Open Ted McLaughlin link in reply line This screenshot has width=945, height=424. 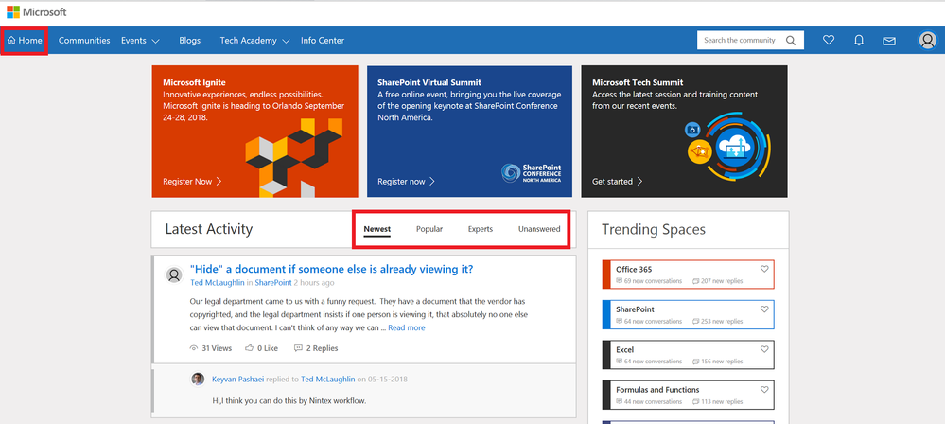point(328,379)
